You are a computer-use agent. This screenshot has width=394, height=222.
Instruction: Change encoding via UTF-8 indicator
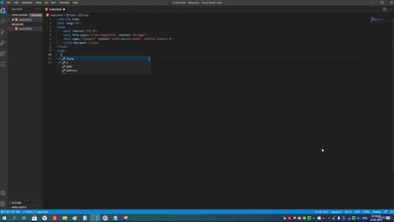point(348,212)
